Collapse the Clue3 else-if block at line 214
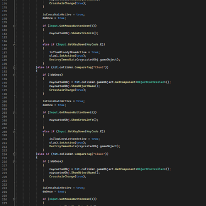Image resolution: width=206 pixels, height=206 pixels. click(14, 154)
